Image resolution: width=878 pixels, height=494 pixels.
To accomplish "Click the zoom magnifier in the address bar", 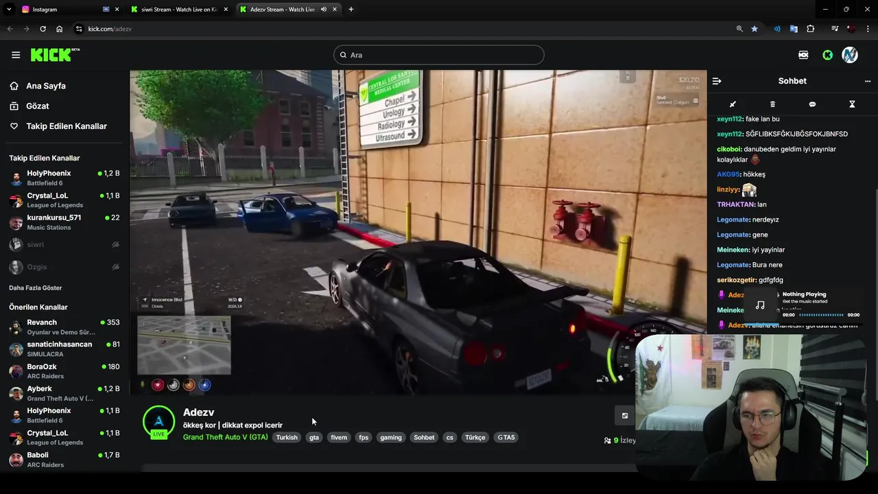I will point(739,29).
